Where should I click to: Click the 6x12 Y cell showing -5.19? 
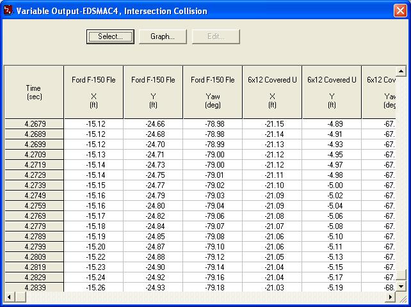coord(332,288)
